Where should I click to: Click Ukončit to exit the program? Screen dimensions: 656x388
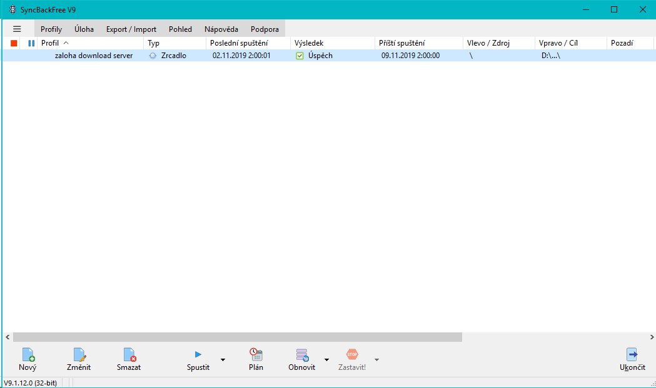point(632,359)
